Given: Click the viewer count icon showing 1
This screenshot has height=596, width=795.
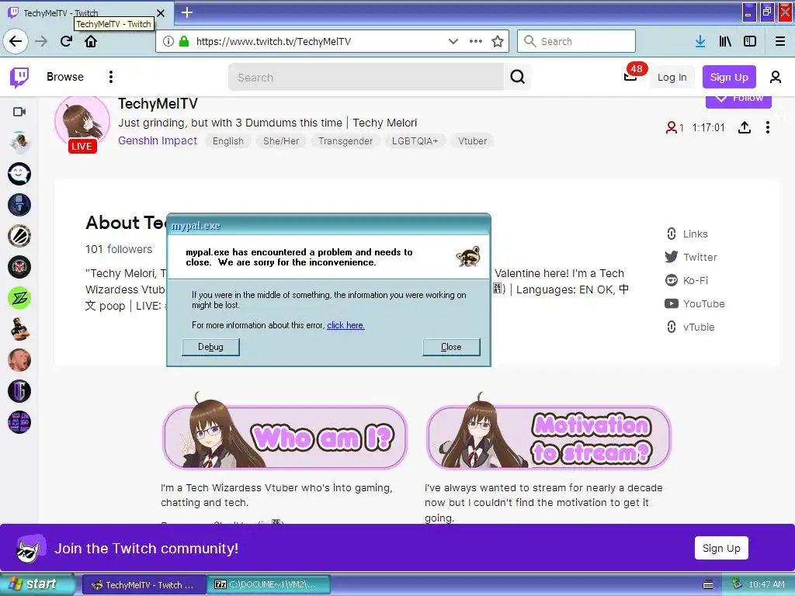Looking at the screenshot, I should 675,127.
